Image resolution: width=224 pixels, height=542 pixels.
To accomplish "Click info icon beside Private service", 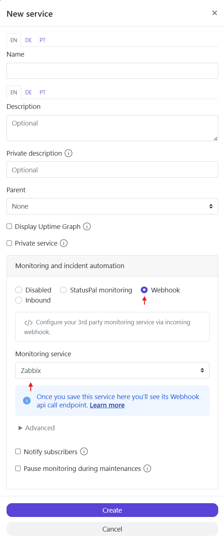I will [x=64, y=243].
